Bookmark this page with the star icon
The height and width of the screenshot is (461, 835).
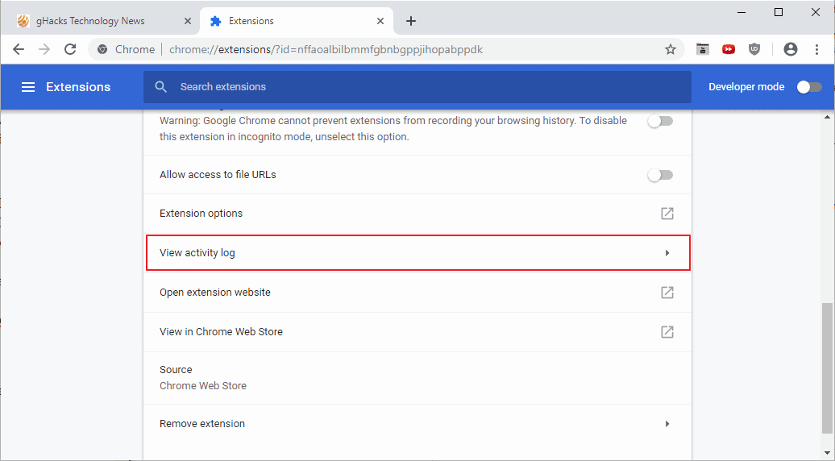(671, 49)
